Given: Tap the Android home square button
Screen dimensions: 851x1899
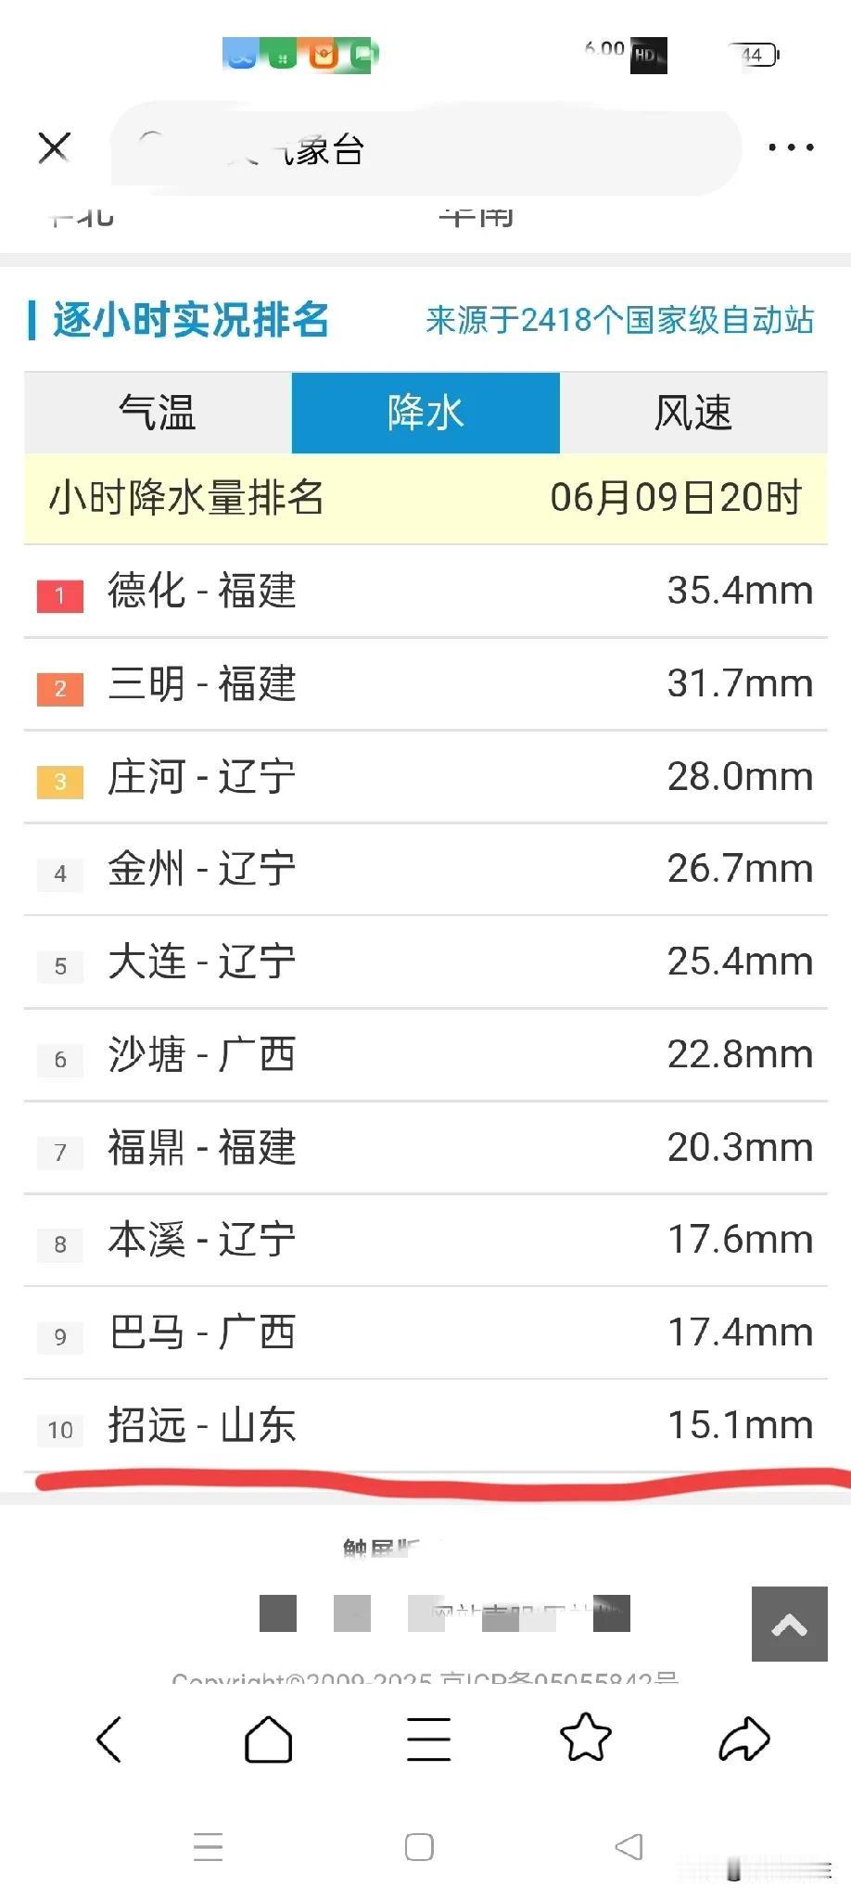Looking at the screenshot, I should [419, 1847].
